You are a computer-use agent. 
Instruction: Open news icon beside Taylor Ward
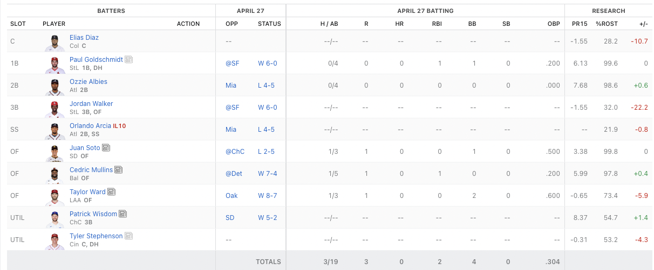pyautogui.click(x=112, y=192)
